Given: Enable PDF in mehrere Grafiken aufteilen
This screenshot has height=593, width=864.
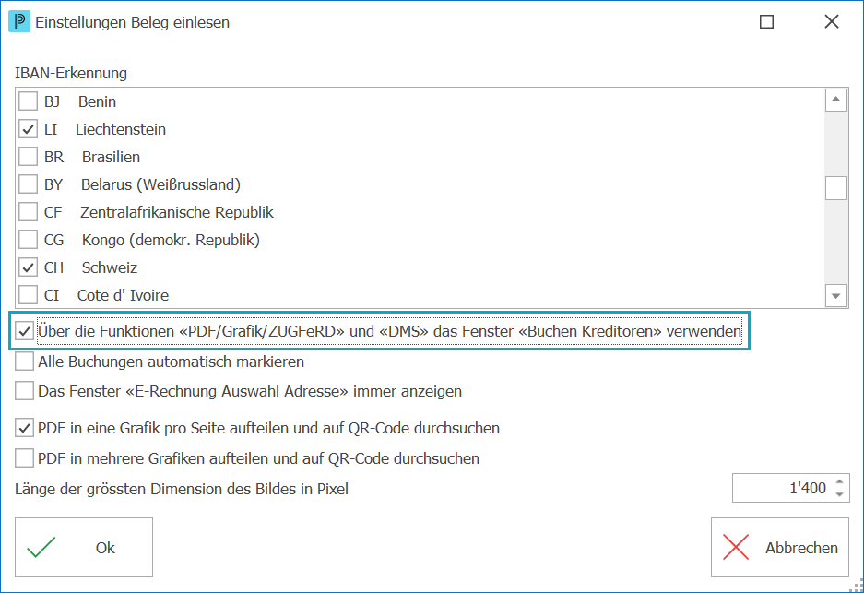Looking at the screenshot, I should pos(24,458).
